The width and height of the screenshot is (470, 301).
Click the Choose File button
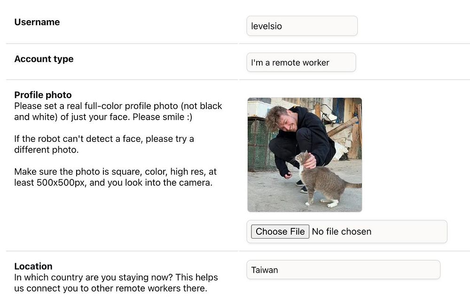(x=280, y=232)
